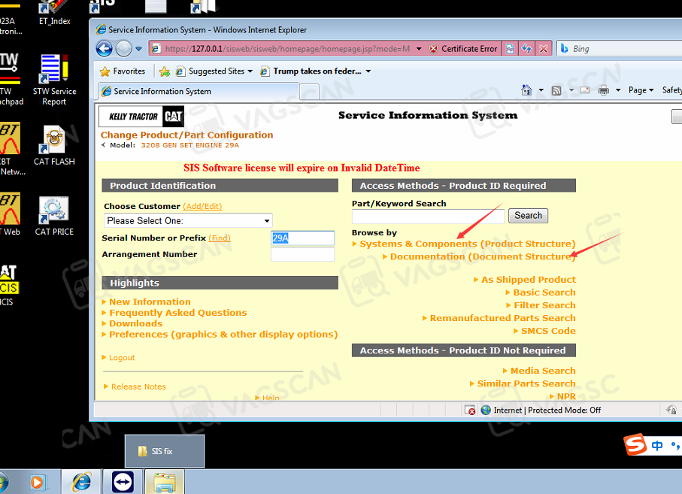Click the Kelly Tractor CAT logo

(x=141, y=116)
